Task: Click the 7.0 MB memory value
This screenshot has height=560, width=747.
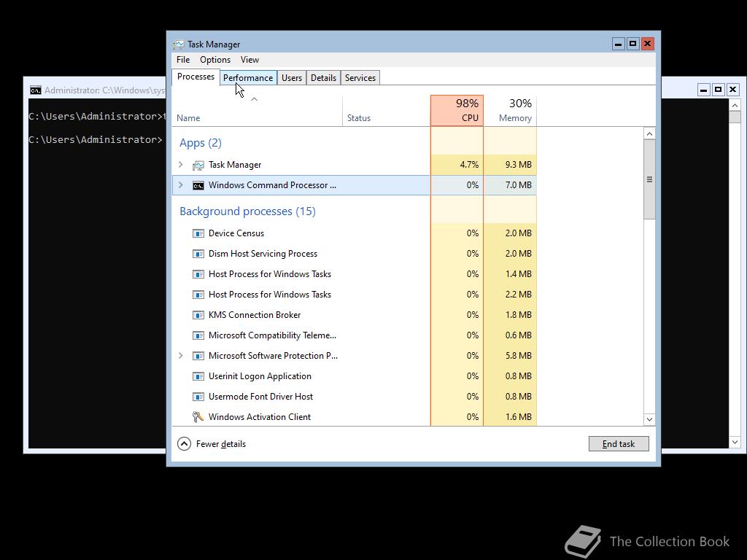Action: click(519, 185)
